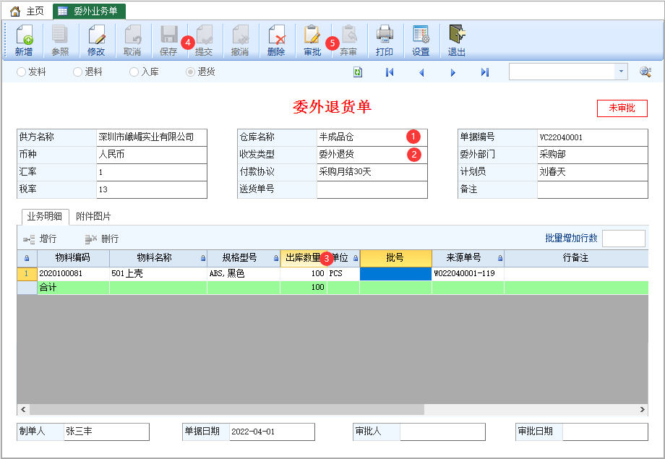Click the 规格型号 column header
The image size is (665, 459).
click(x=244, y=258)
